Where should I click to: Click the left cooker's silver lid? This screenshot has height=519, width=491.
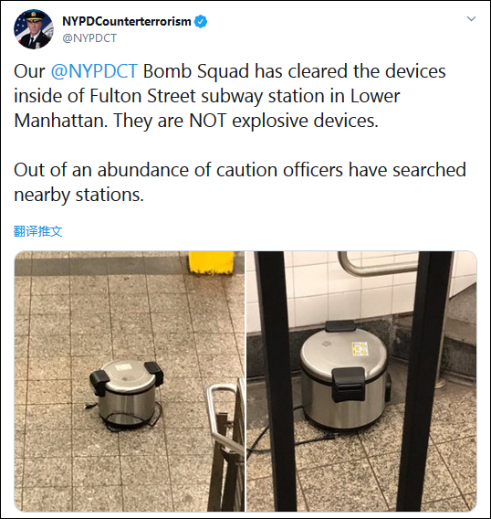point(127,373)
